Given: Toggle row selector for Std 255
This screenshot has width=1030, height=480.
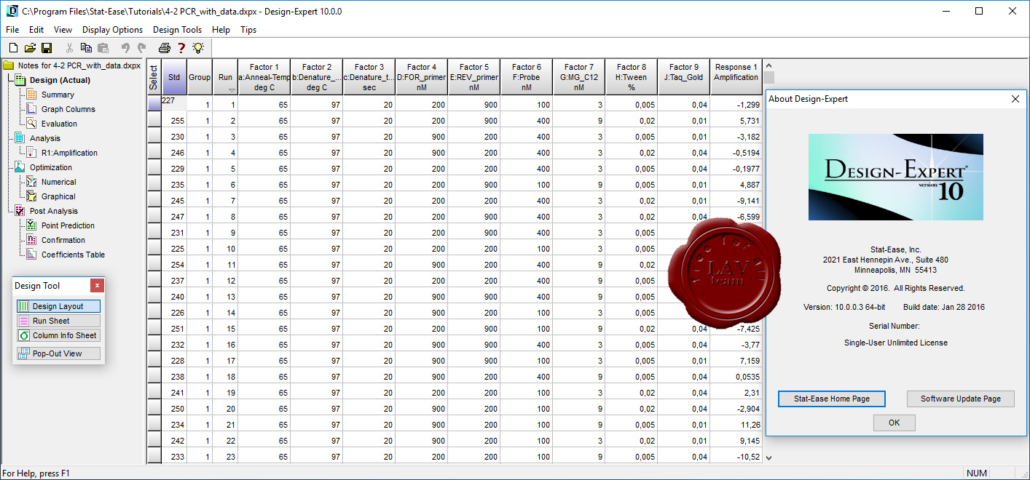Looking at the screenshot, I should pos(154,121).
